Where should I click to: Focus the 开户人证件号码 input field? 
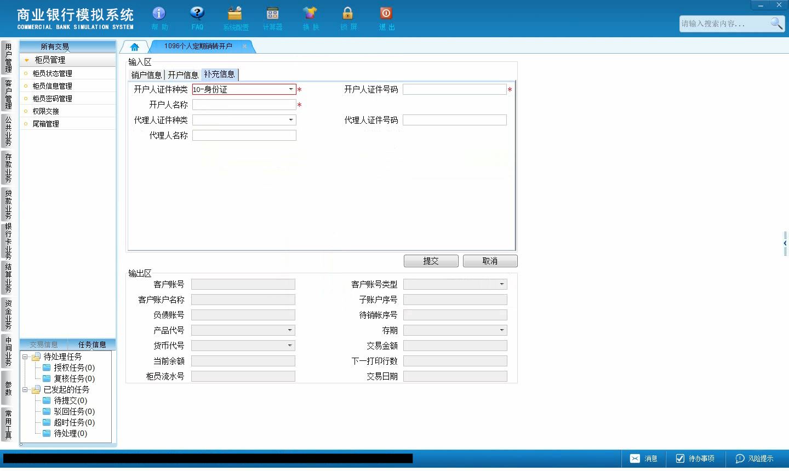point(455,89)
